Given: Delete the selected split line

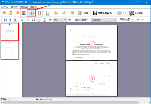Looking at the screenshot, I should click(47, 13).
